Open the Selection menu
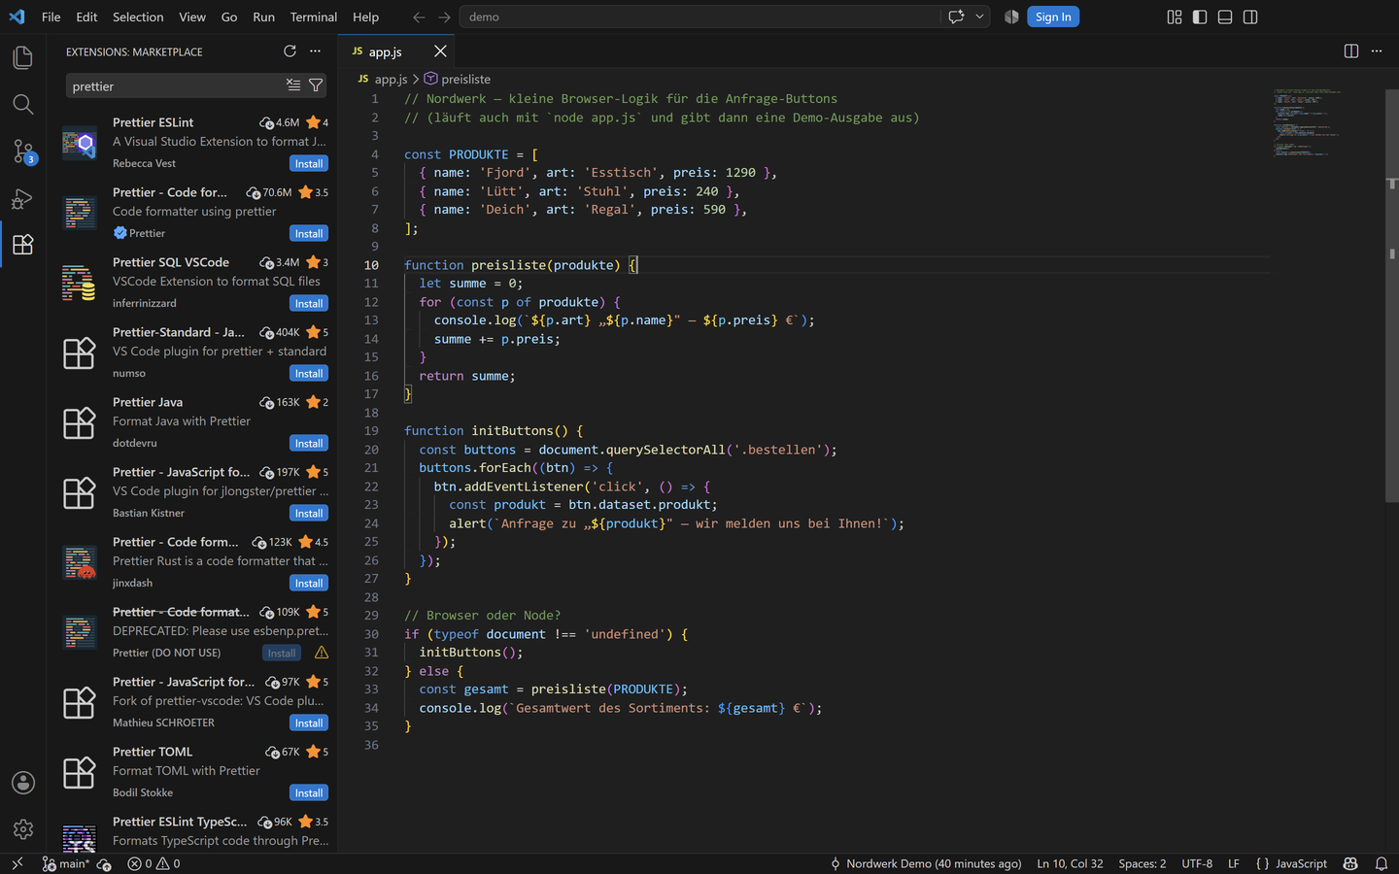The width and height of the screenshot is (1399, 874). tap(138, 17)
